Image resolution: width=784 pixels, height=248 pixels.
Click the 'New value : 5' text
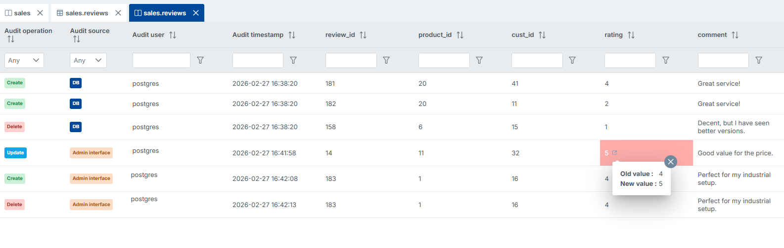(x=642, y=183)
